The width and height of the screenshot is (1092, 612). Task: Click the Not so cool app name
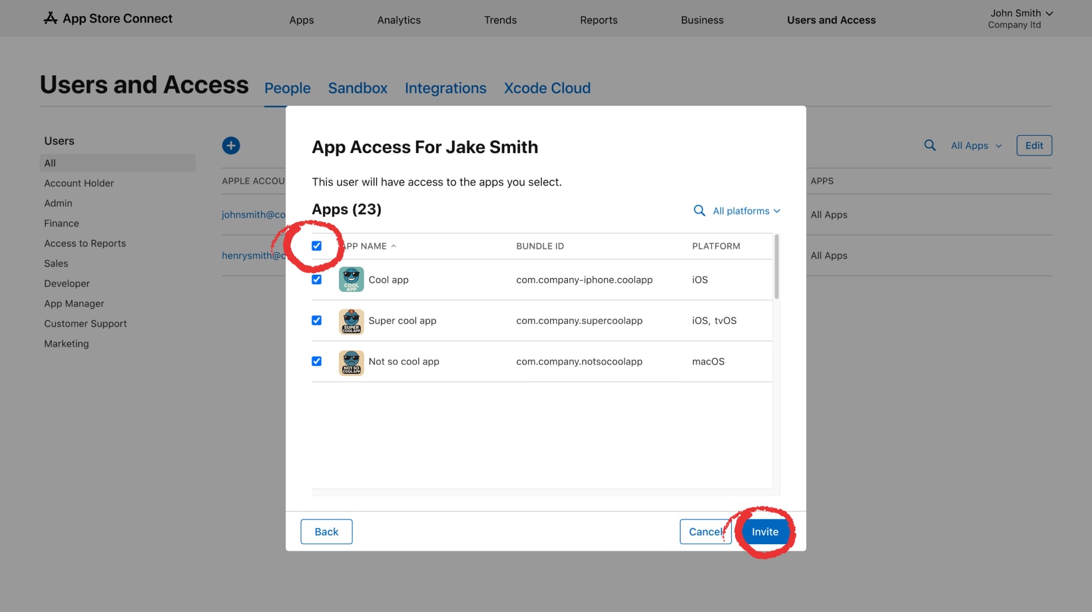(x=404, y=362)
